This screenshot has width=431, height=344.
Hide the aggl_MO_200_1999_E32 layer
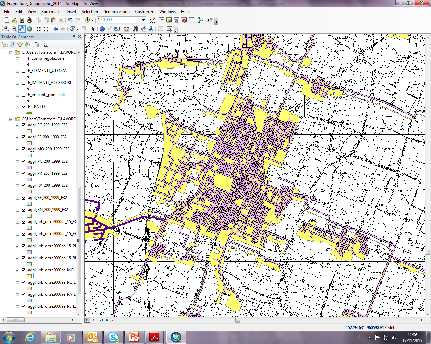[24, 149]
